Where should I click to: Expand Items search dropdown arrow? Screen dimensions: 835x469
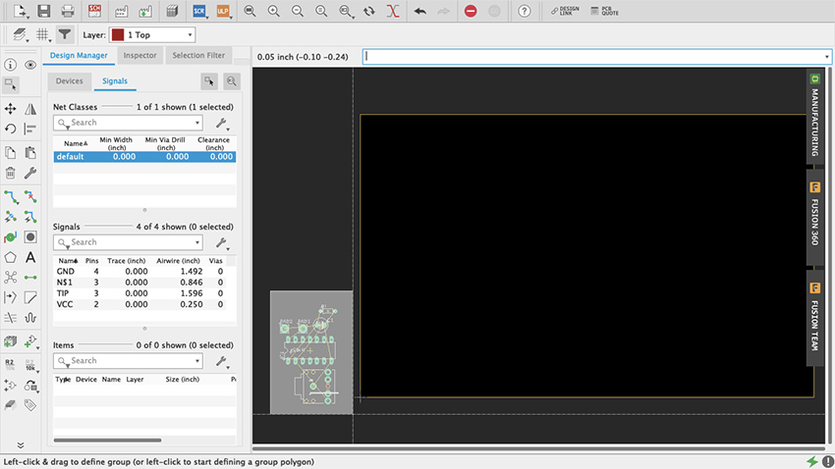click(197, 361)
